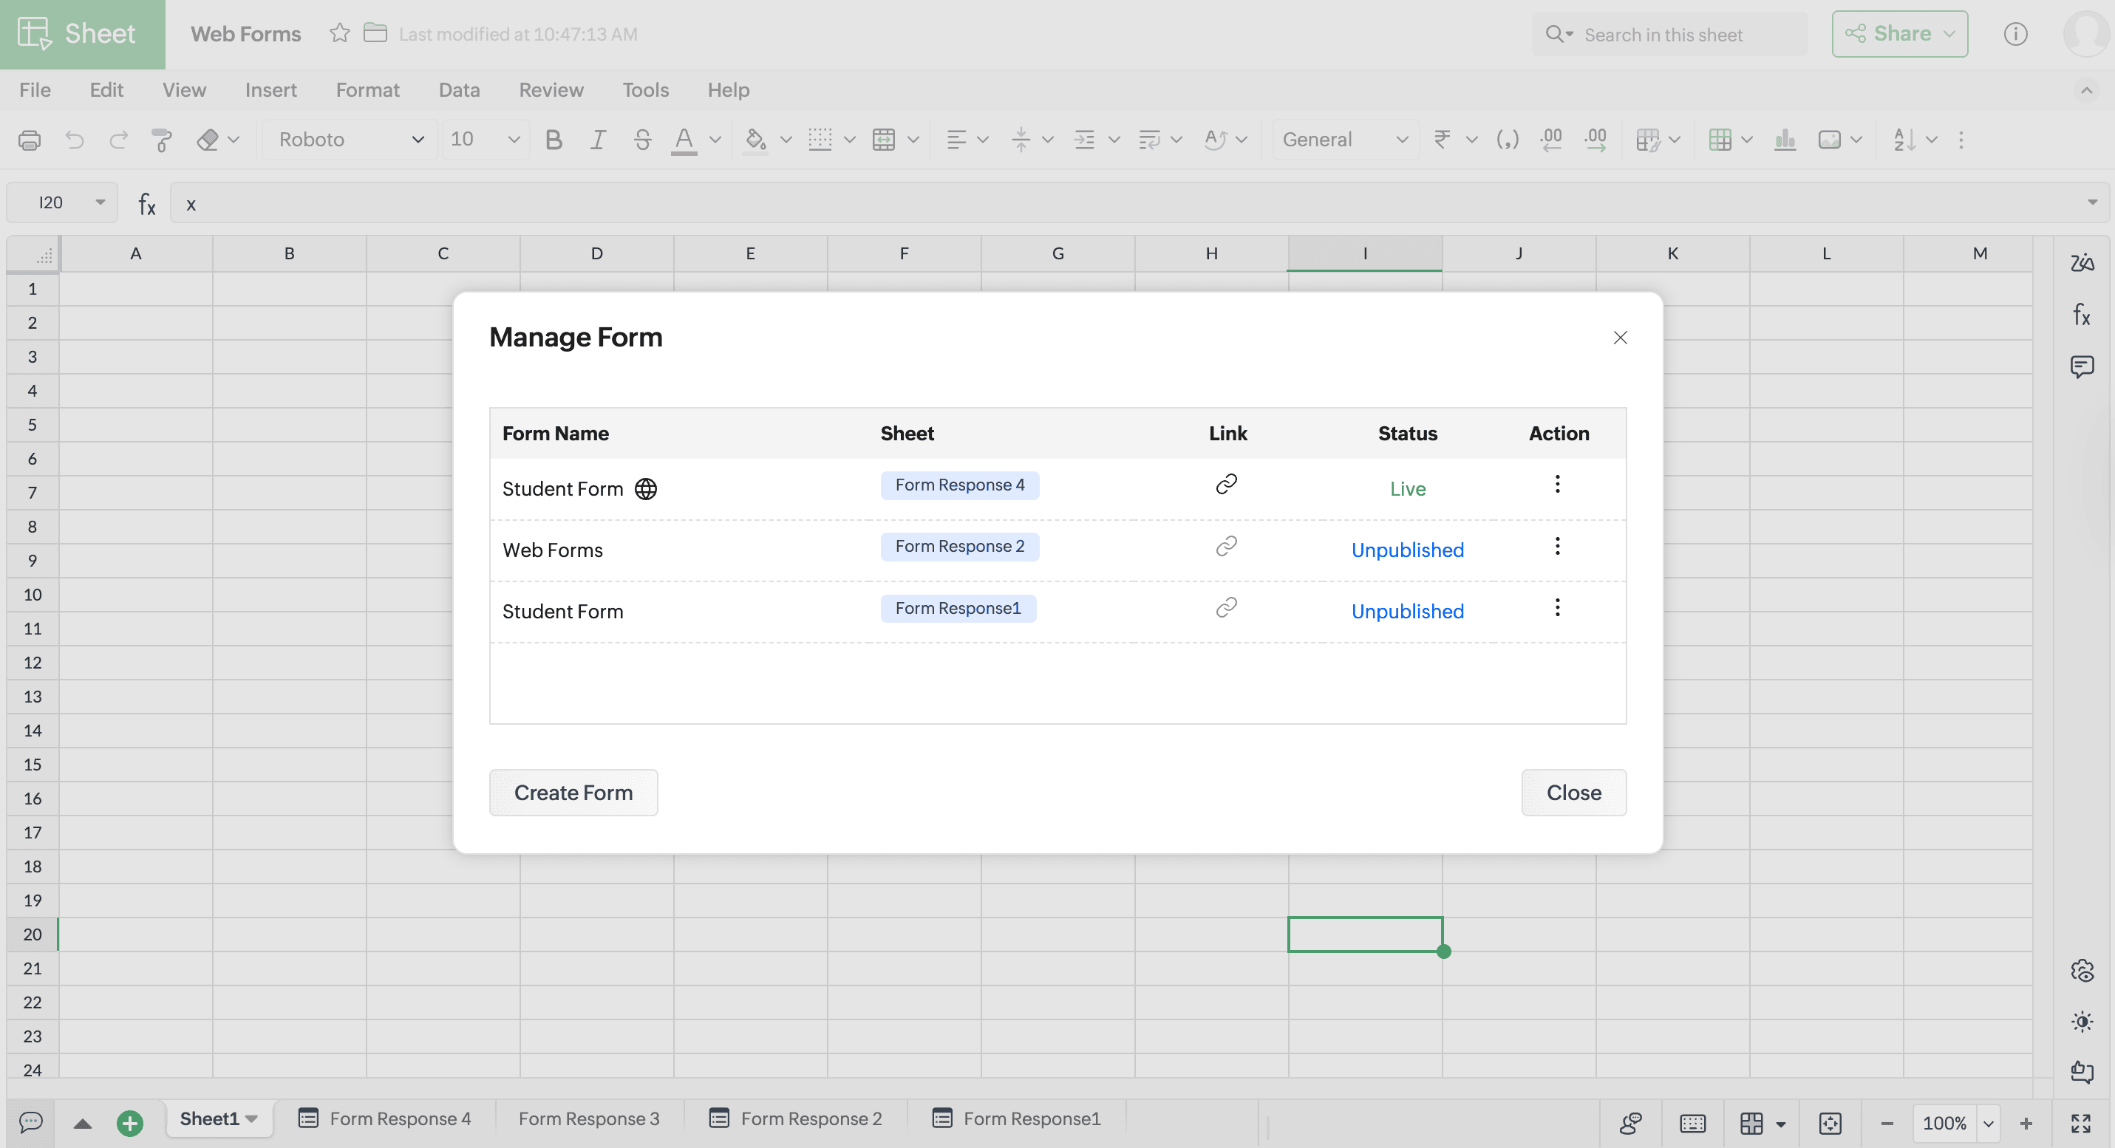Open the fill color picker
This screenshot has width=2115, height=1148.
785,140
